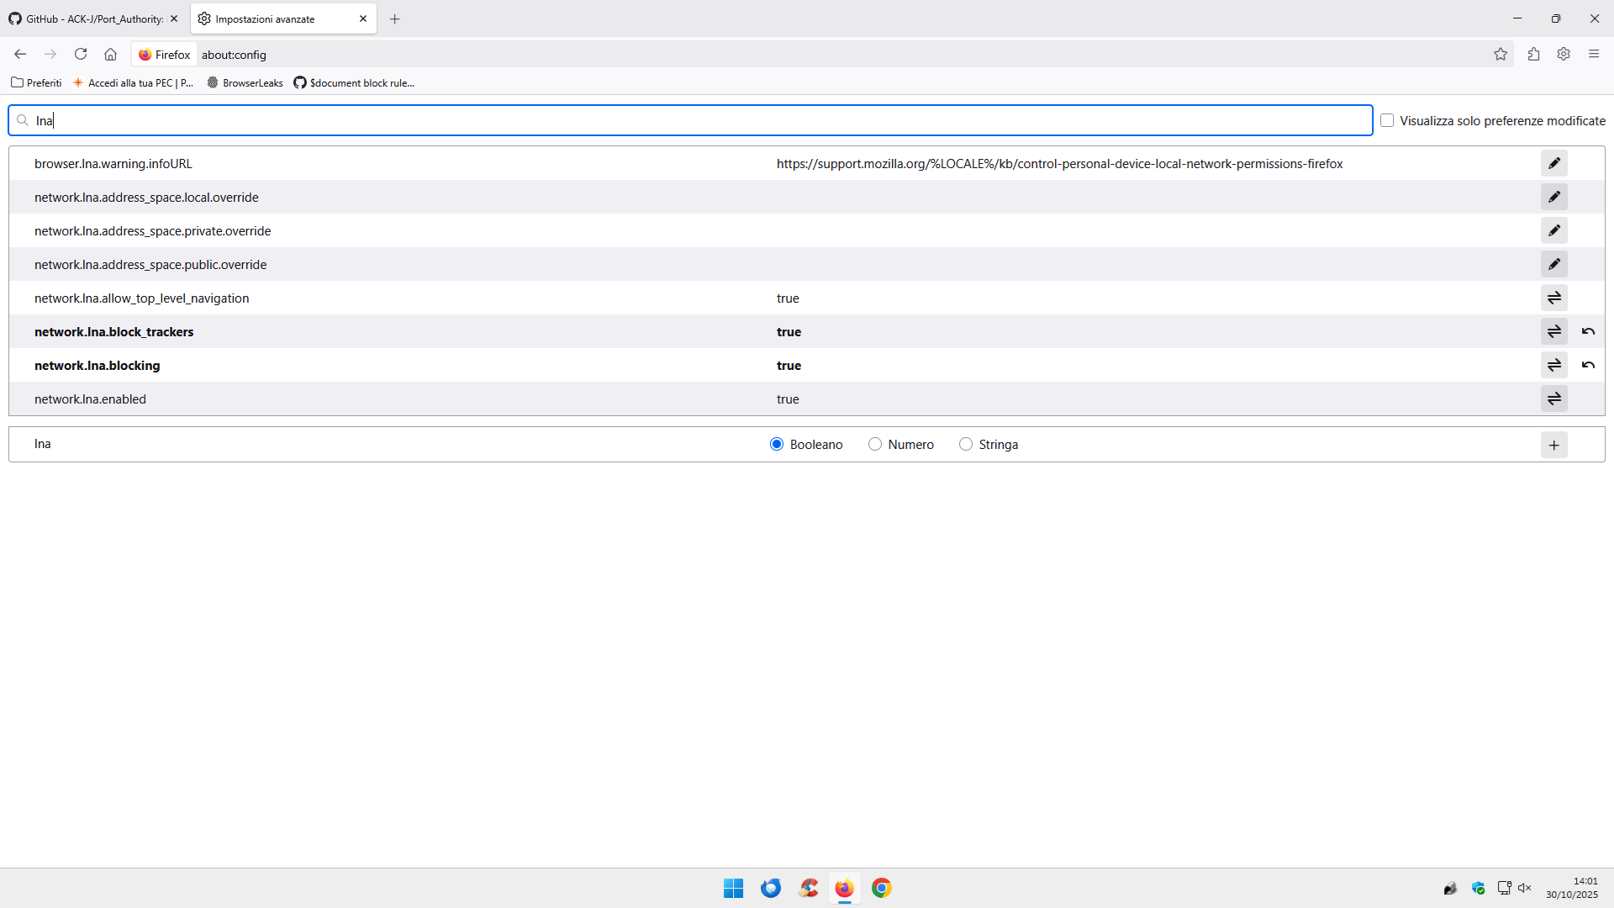This screenshot has height=908, width=1614.
Task: Open the Extensions puzzle icon
Action: point(1533,55)
